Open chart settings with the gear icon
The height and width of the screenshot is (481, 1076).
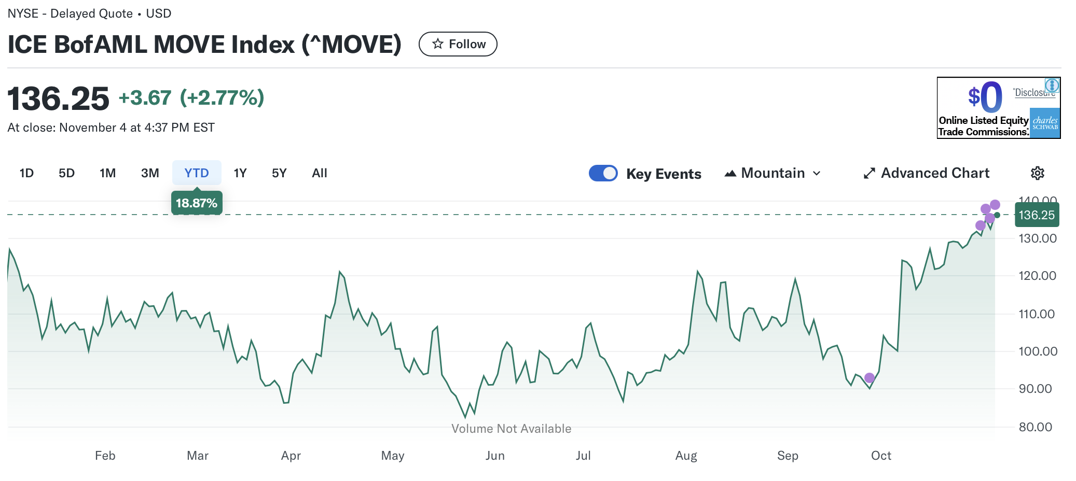[1037, 173]
